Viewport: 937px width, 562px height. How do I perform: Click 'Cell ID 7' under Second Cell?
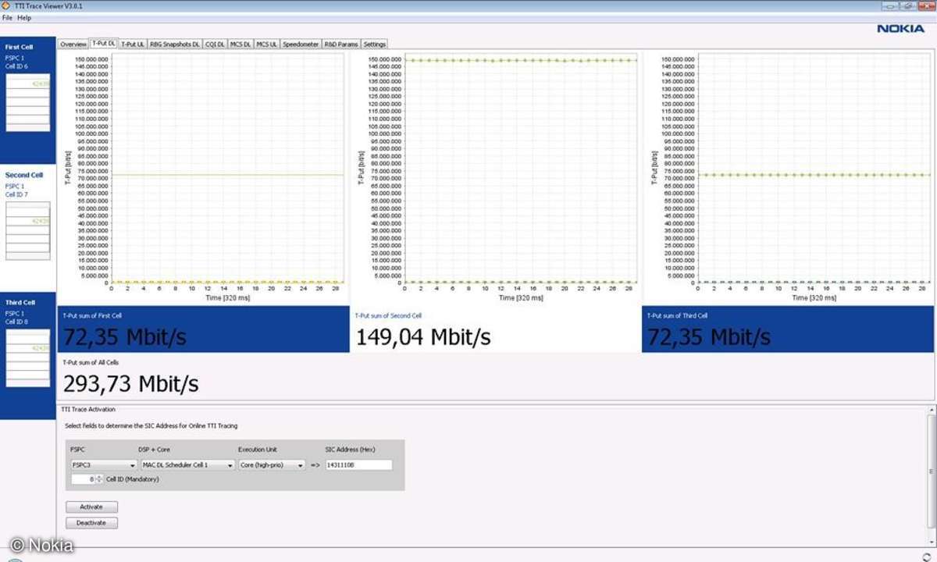[x=16, y=194]
